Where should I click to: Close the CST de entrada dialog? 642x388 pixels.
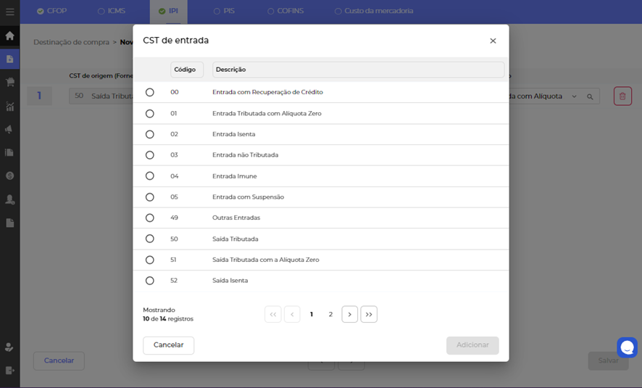(x=493, y=41)
